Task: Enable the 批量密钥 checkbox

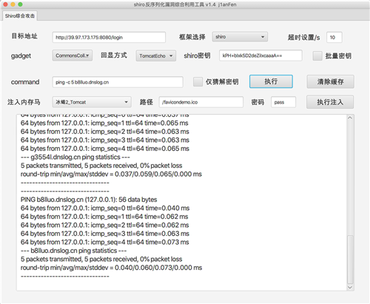Action: [317, 56]
